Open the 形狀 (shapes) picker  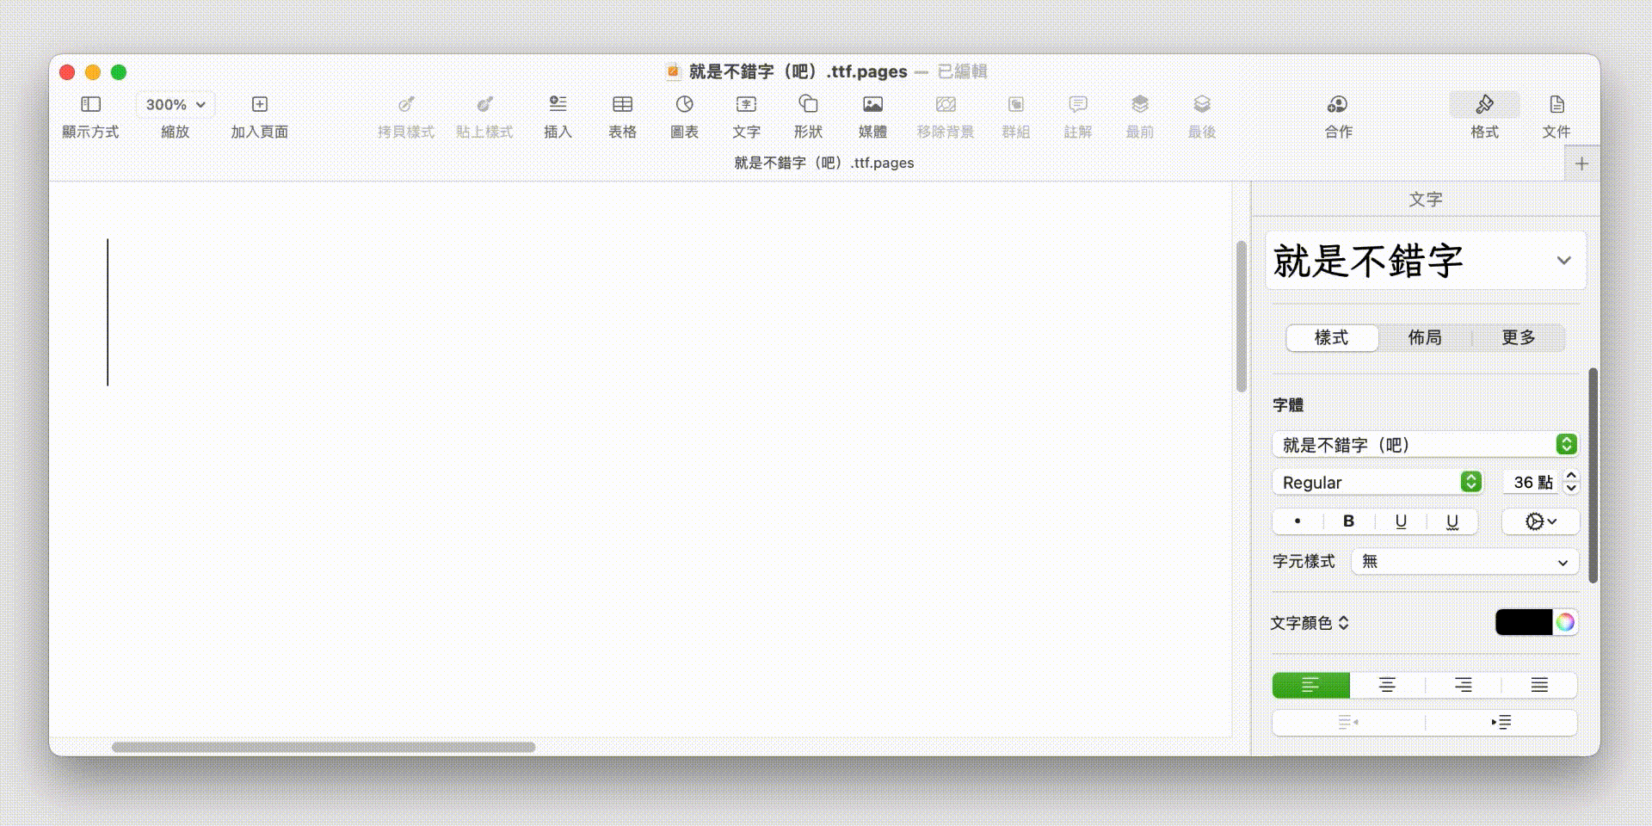tap(808, 116)
